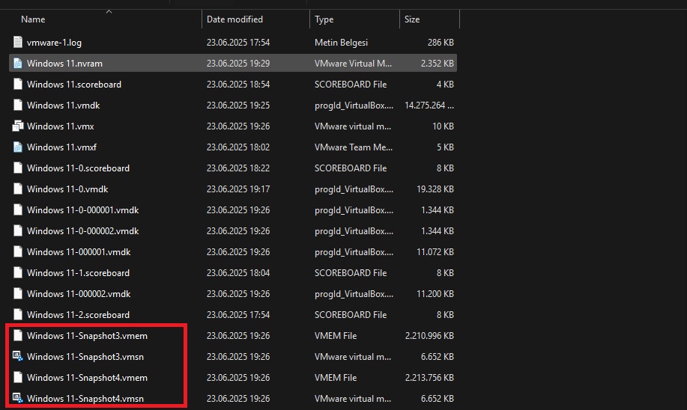This screenshot has height=410, width=687.
Task: Click the Metin Belgesi type of vmware-1.log
Action: [342, 43]
